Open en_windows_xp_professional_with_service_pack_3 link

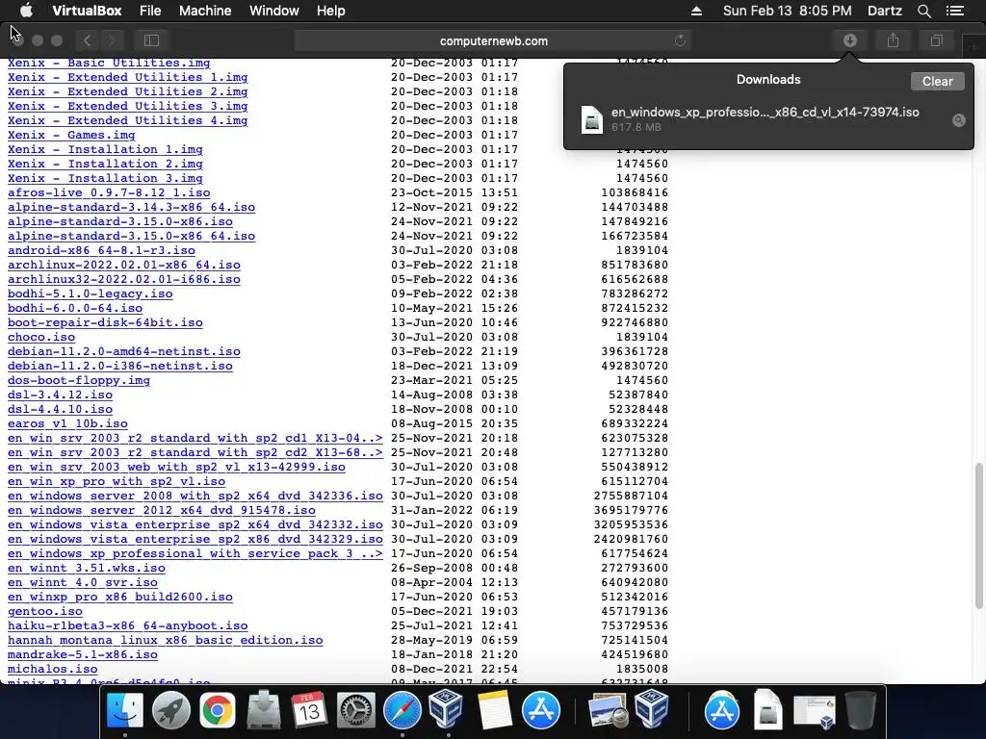coord(195,554)
